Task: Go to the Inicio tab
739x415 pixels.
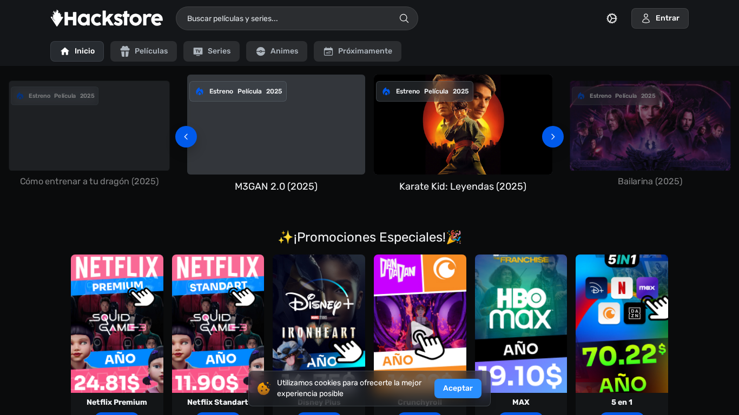Action: [x=77, y=51]
